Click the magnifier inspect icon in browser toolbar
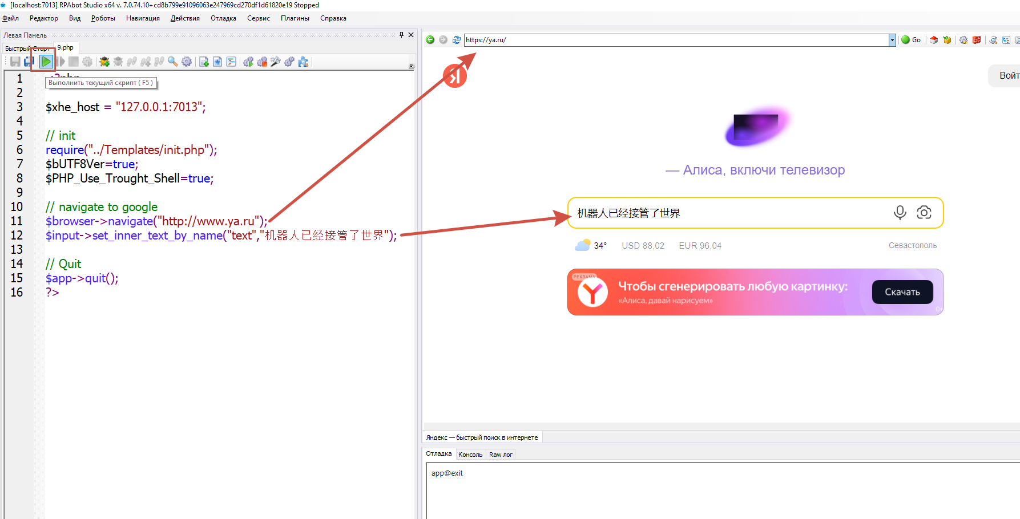This screenshot has width=1020, height=519. 993,40
